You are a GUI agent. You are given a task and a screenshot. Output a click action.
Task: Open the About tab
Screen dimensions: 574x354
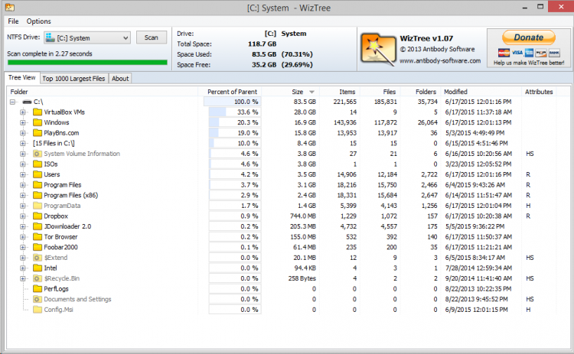point(120,79)
